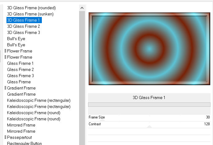Viewport: 213px width, 145px height.
Task: Choose 3D Glass Frame 2 in the list
Action: coord(23,26)
